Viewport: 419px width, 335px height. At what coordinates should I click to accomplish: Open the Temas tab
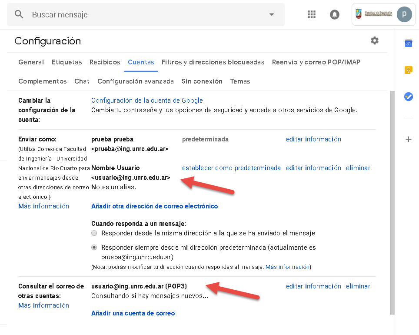(x=240, y=81)
